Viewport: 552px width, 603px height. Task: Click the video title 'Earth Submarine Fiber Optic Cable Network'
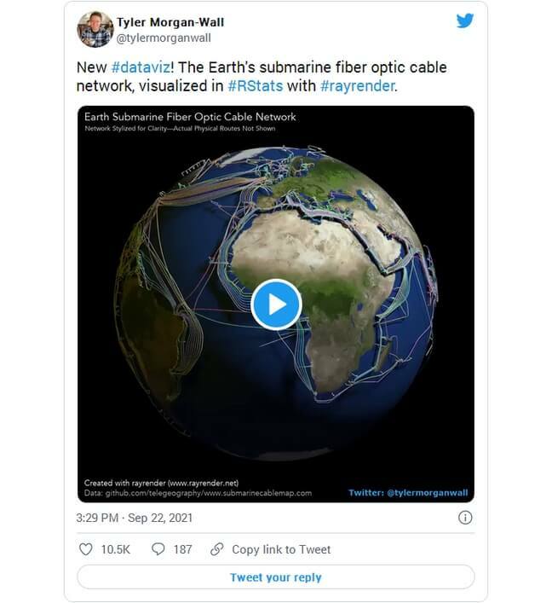(x=190, y=117)
